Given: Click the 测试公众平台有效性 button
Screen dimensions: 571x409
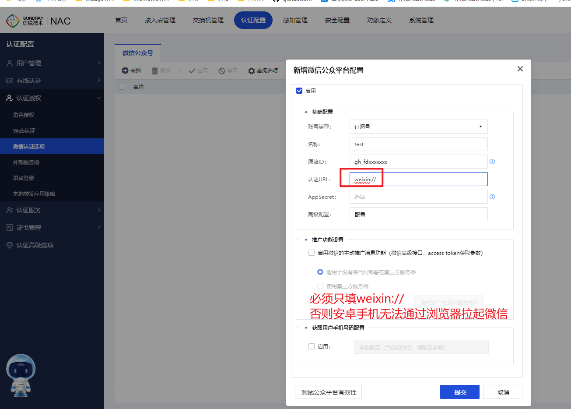Looking at the screenshot, I should (x=329, y=392).
